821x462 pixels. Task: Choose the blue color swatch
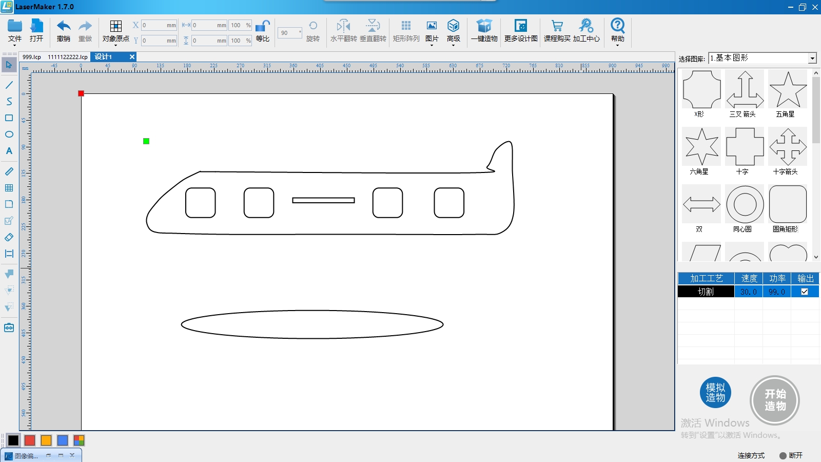click(63, 440)
